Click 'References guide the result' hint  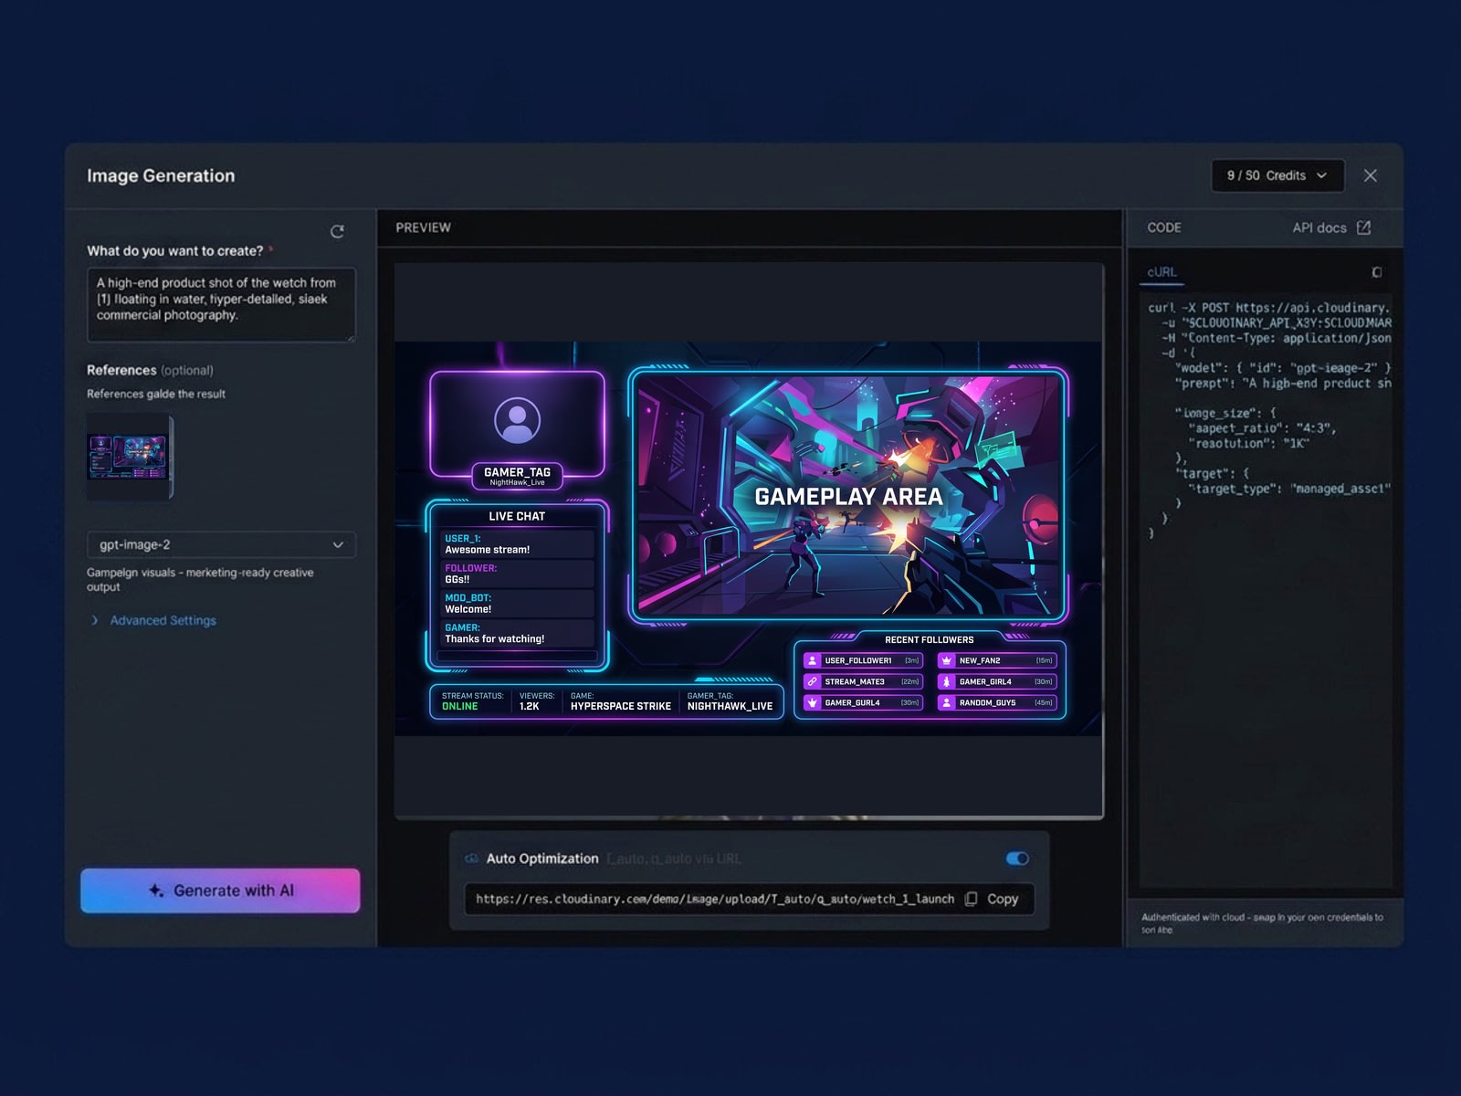click(156, 394)
